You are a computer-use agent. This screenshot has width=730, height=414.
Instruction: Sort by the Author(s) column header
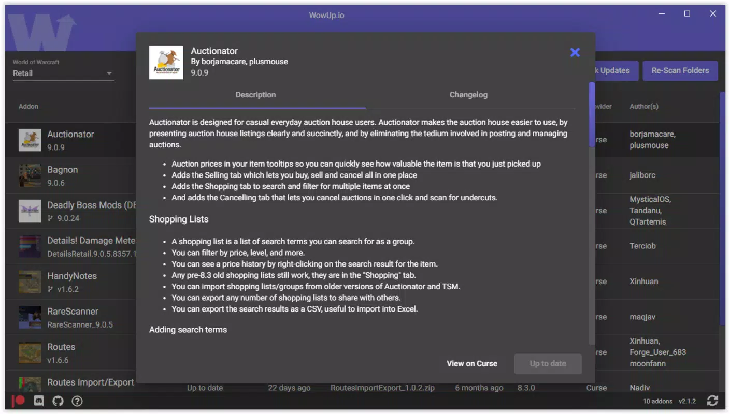644,106
